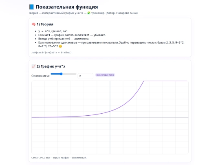Viewport: 220px width, 165px height.
Task: Click the bullet Если основания одинаковые
Action: tap(111, 44)
